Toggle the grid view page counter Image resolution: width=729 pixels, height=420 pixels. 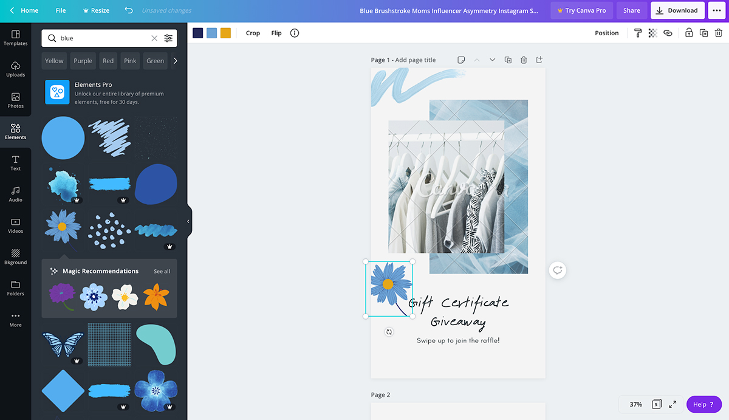[657, 404]
